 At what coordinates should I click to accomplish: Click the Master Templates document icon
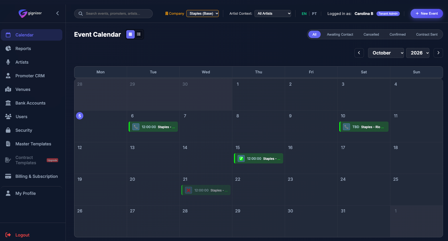(x=8, y=144)
